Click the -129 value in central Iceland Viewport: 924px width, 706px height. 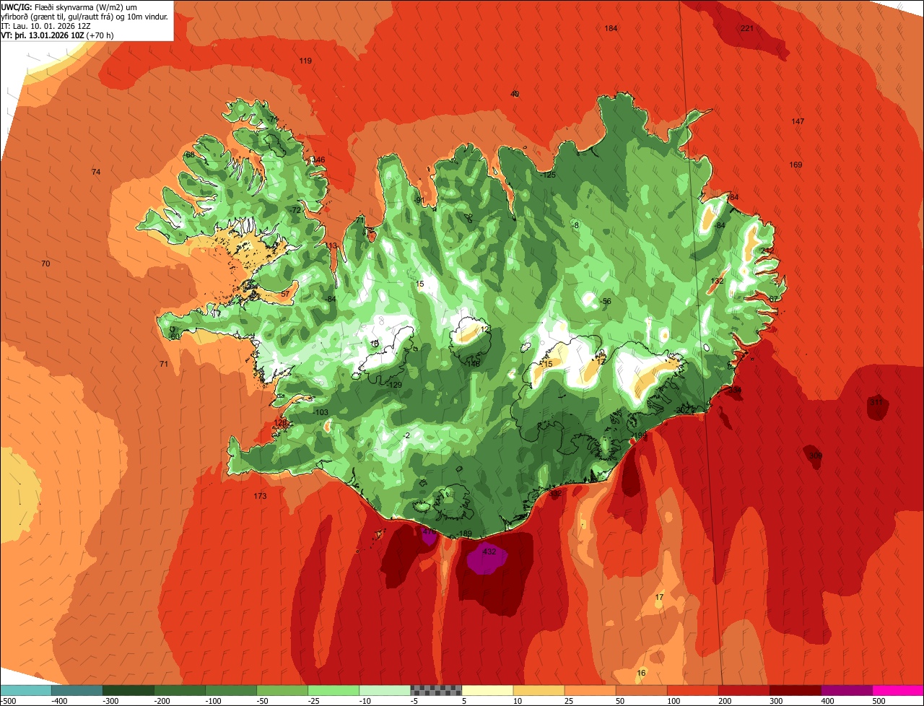point(393,385)
